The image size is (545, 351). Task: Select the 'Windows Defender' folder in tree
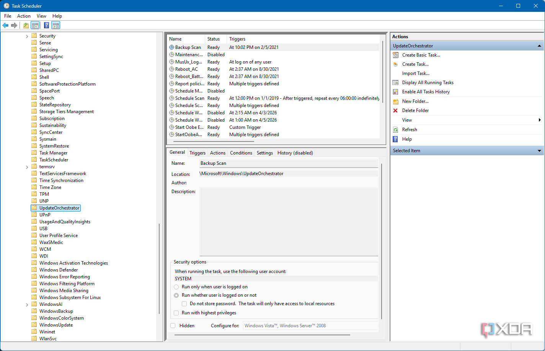tap(59, 270)
